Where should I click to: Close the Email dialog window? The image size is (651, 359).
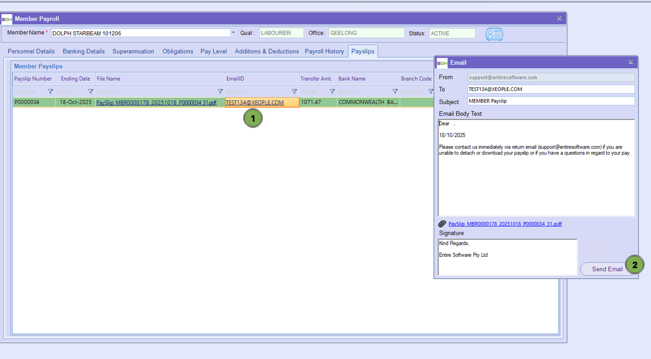tap(631, 62)
